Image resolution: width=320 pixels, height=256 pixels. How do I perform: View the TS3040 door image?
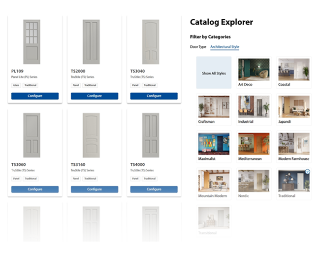151,42
